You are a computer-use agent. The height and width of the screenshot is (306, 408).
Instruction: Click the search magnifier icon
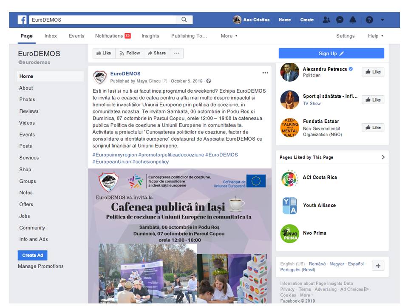coord(184,20)
